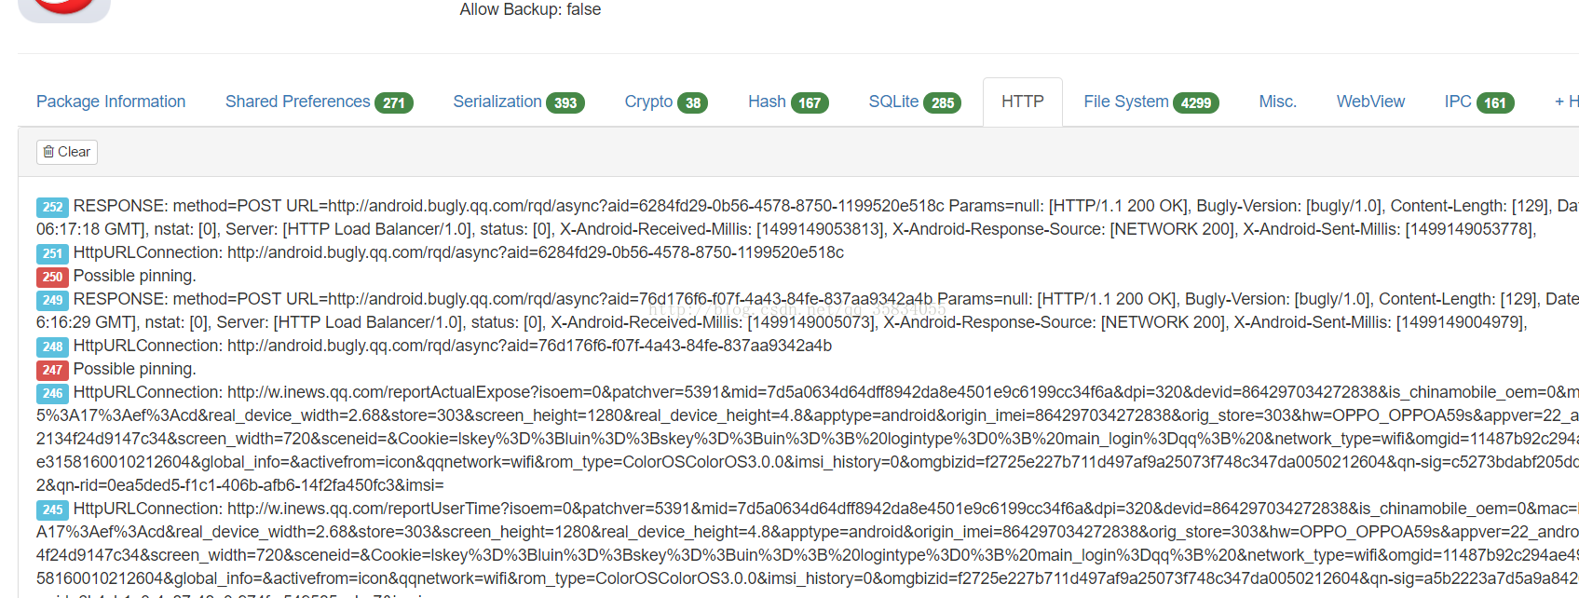
Task: Switch to the Shared Preferences tab
Action: 319,102
